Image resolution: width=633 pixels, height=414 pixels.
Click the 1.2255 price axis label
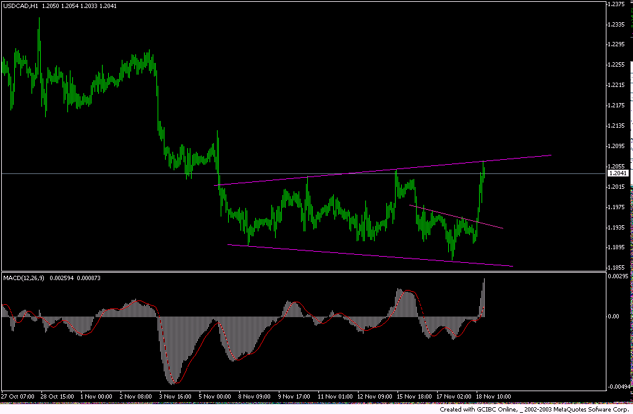click(616, 65)
